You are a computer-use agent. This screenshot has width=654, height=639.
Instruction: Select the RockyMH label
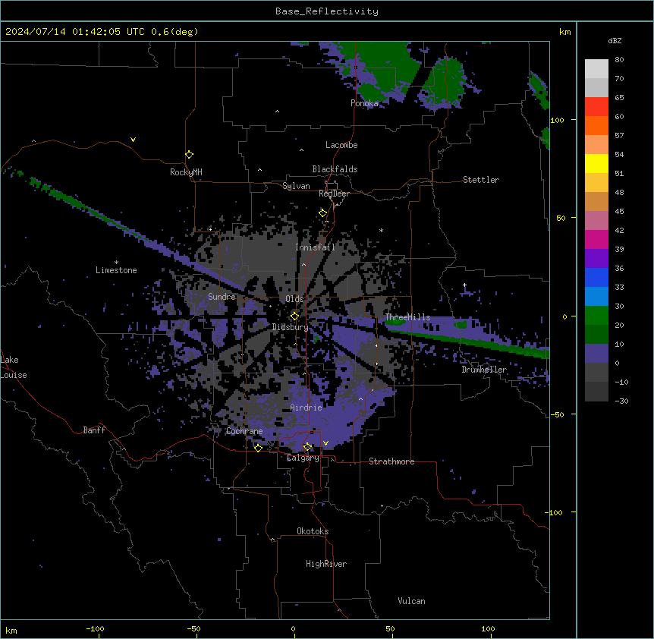(186, 172)
